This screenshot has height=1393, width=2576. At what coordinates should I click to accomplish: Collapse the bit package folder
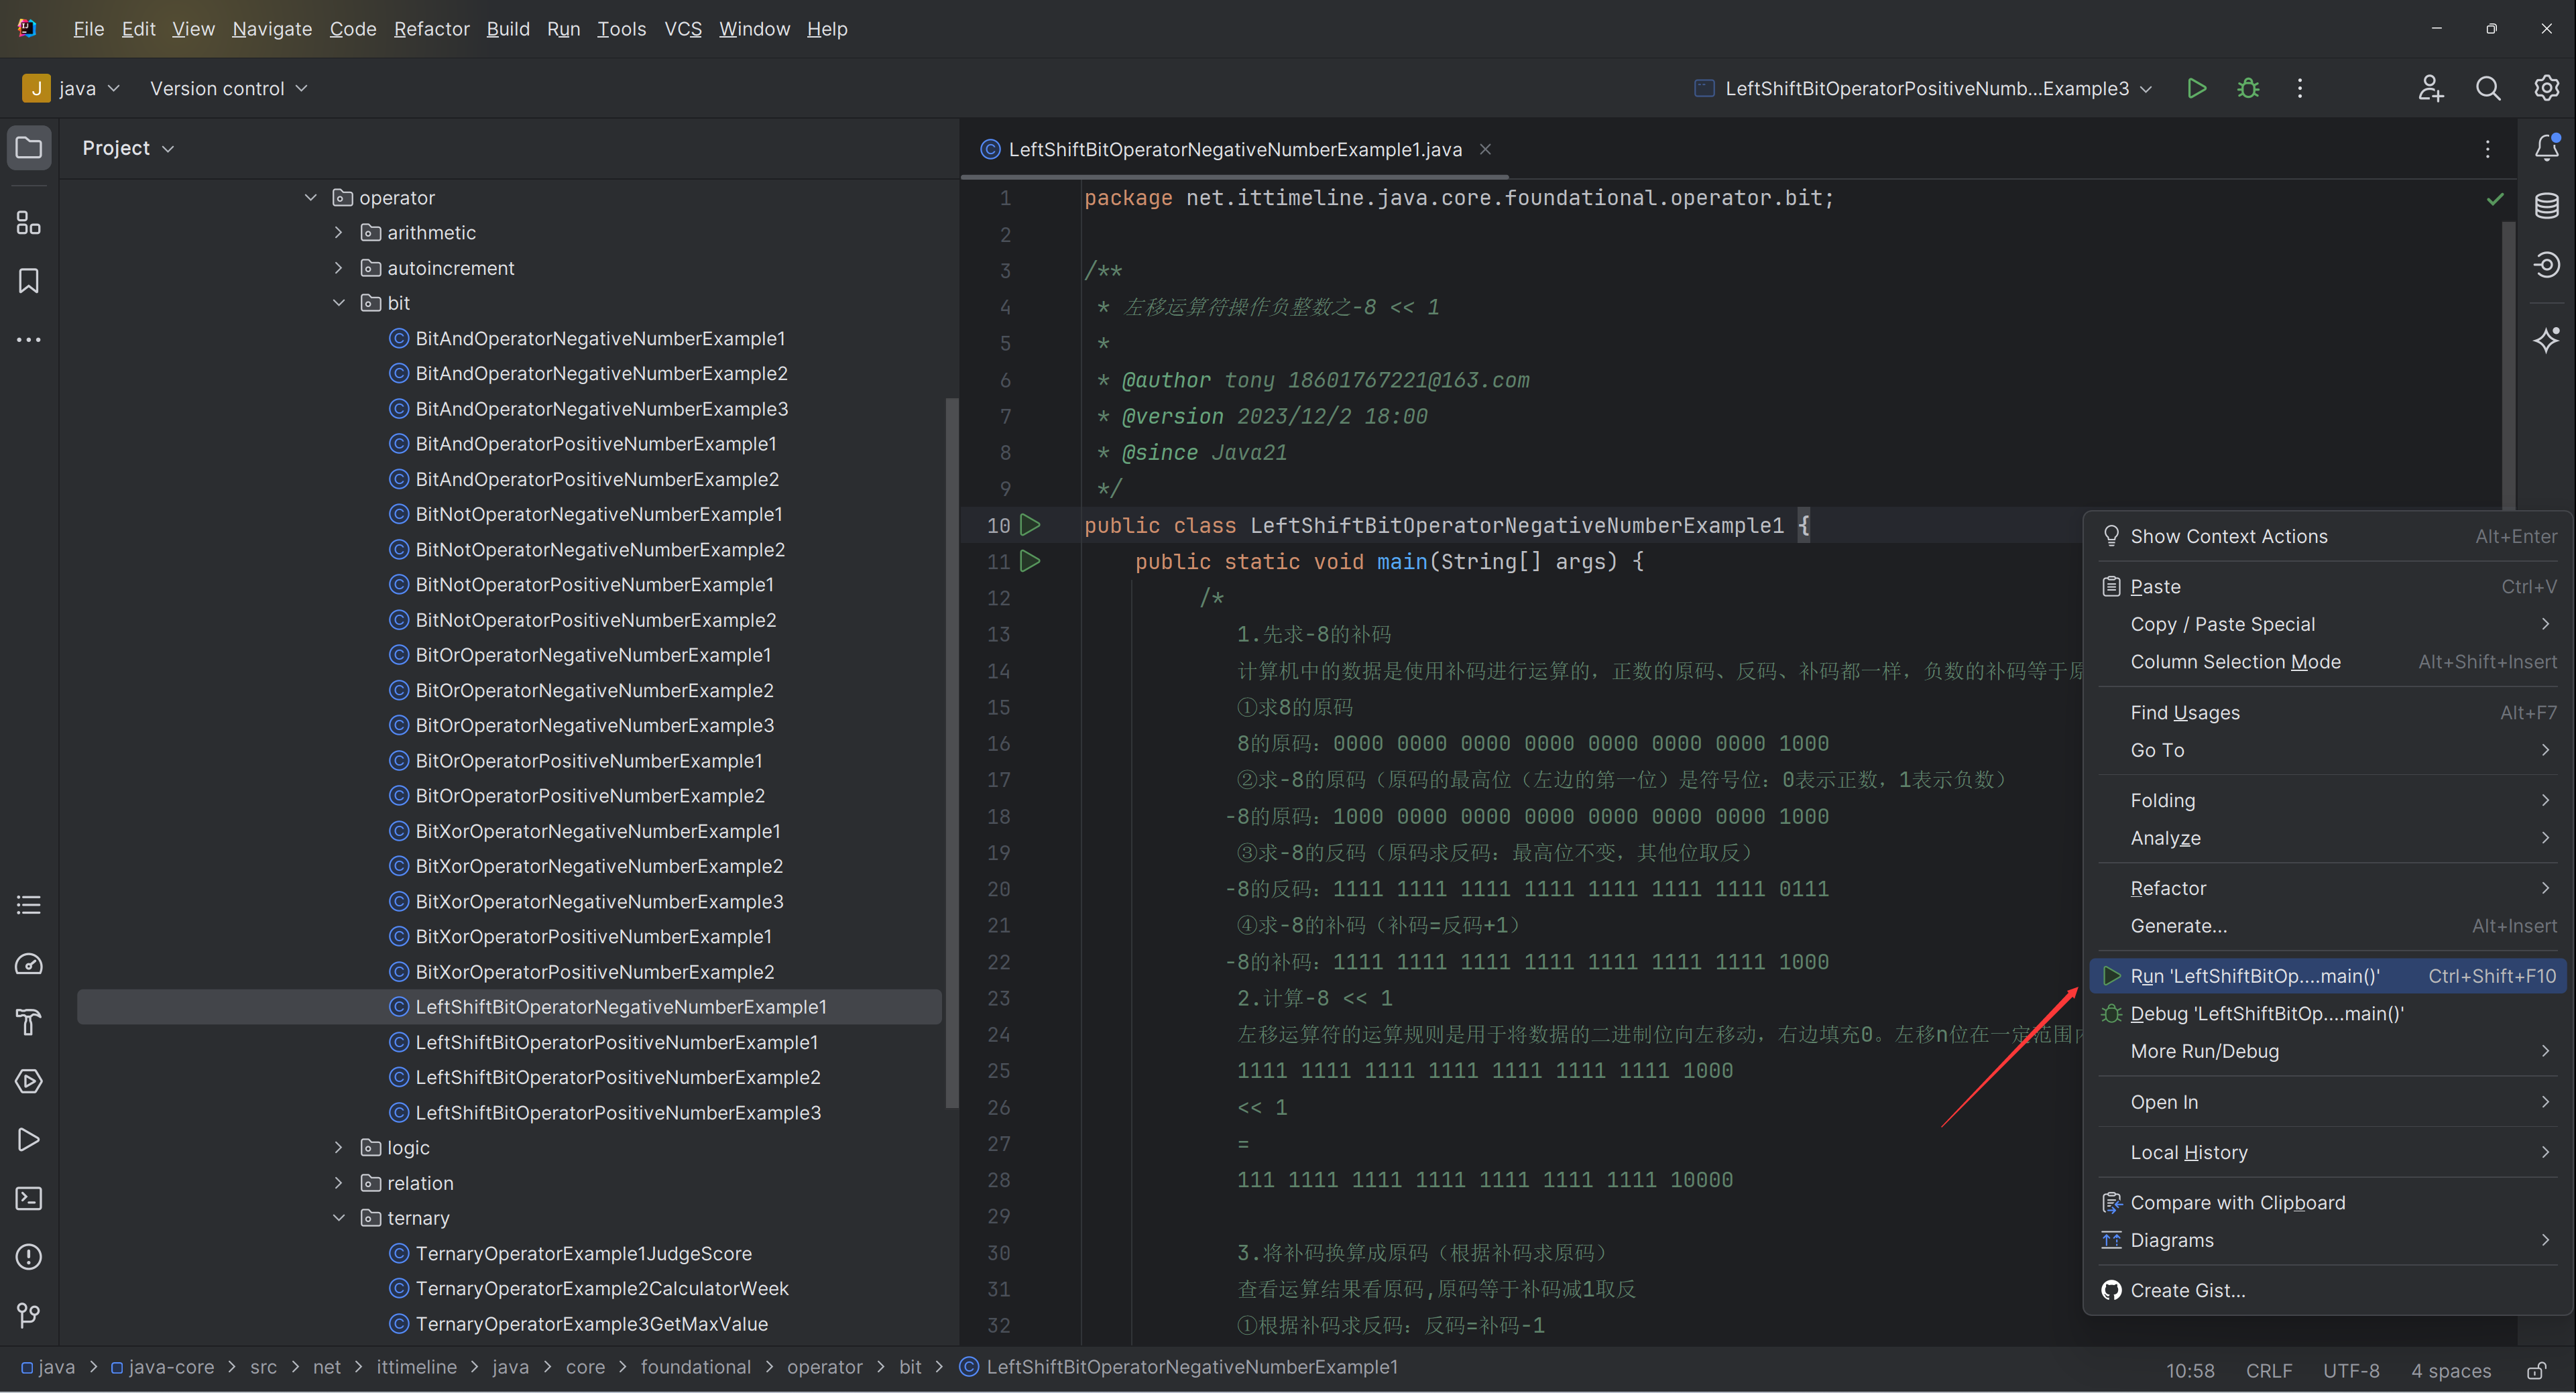pyautogui.click(x=339, y=303)
